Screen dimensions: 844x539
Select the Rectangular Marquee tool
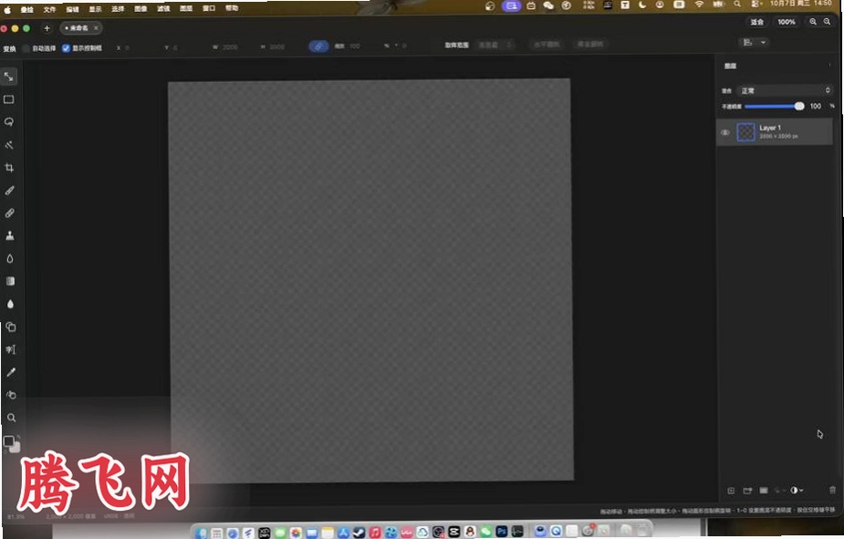pos(8,99)
